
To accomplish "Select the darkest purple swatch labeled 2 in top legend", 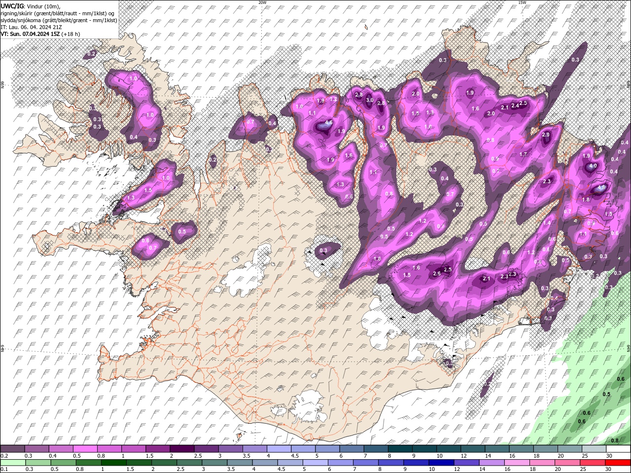I will 182,449.
